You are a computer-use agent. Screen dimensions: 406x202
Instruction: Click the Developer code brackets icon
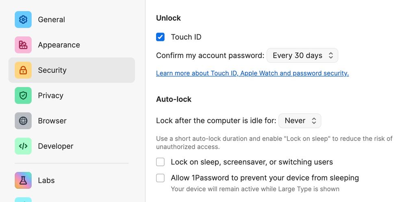[x=23, y=146]
